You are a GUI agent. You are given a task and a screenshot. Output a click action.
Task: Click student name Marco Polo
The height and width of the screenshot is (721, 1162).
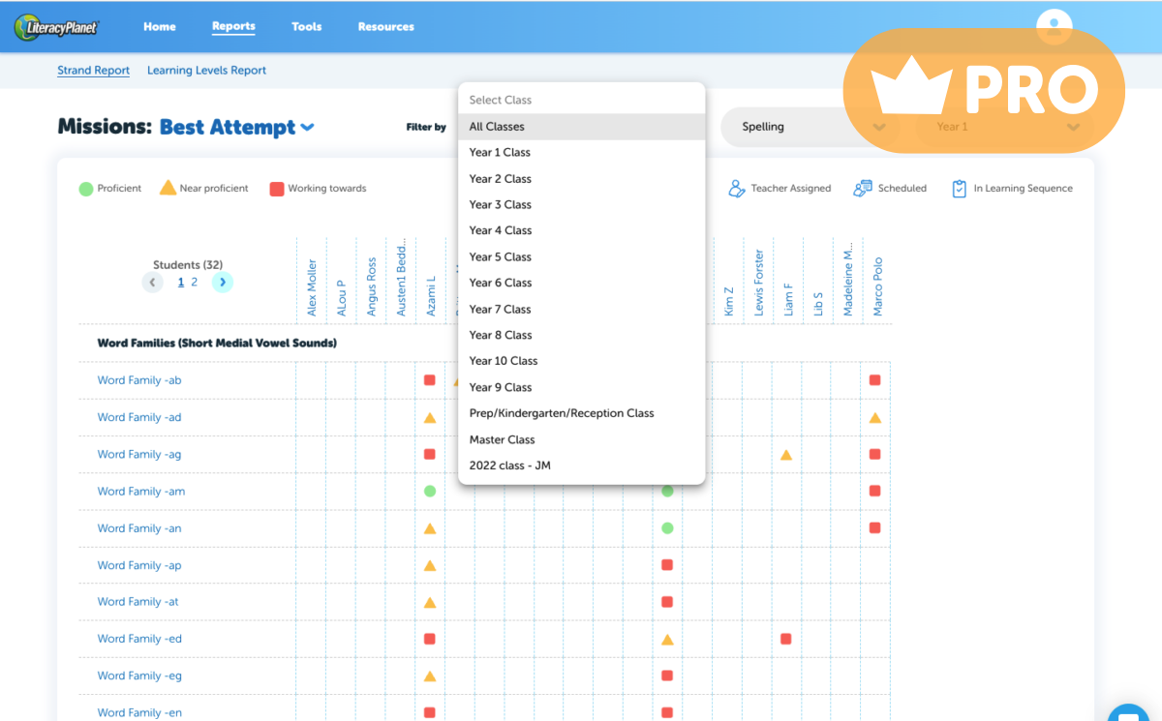pyautogui.click(x=878, y=286)
